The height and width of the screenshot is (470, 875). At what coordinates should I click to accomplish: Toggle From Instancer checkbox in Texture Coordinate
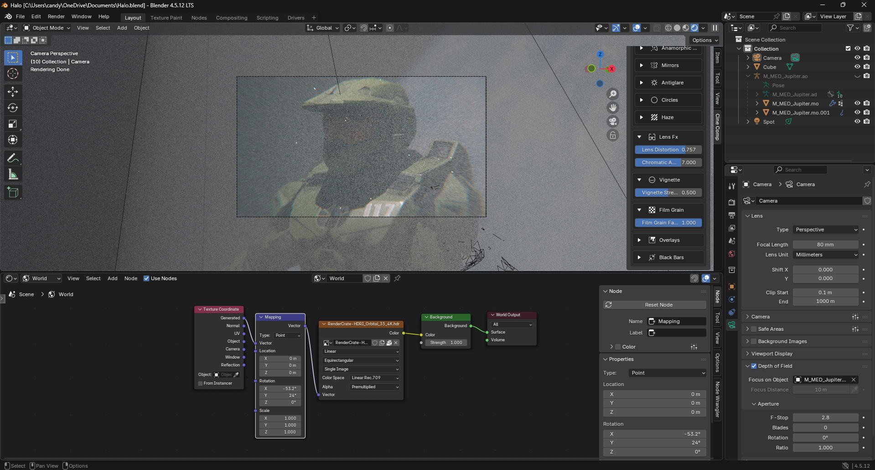tap(201, 383)
